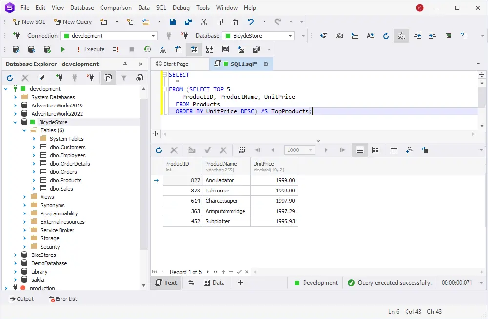Switch results to card view

(x=376, y=150)
